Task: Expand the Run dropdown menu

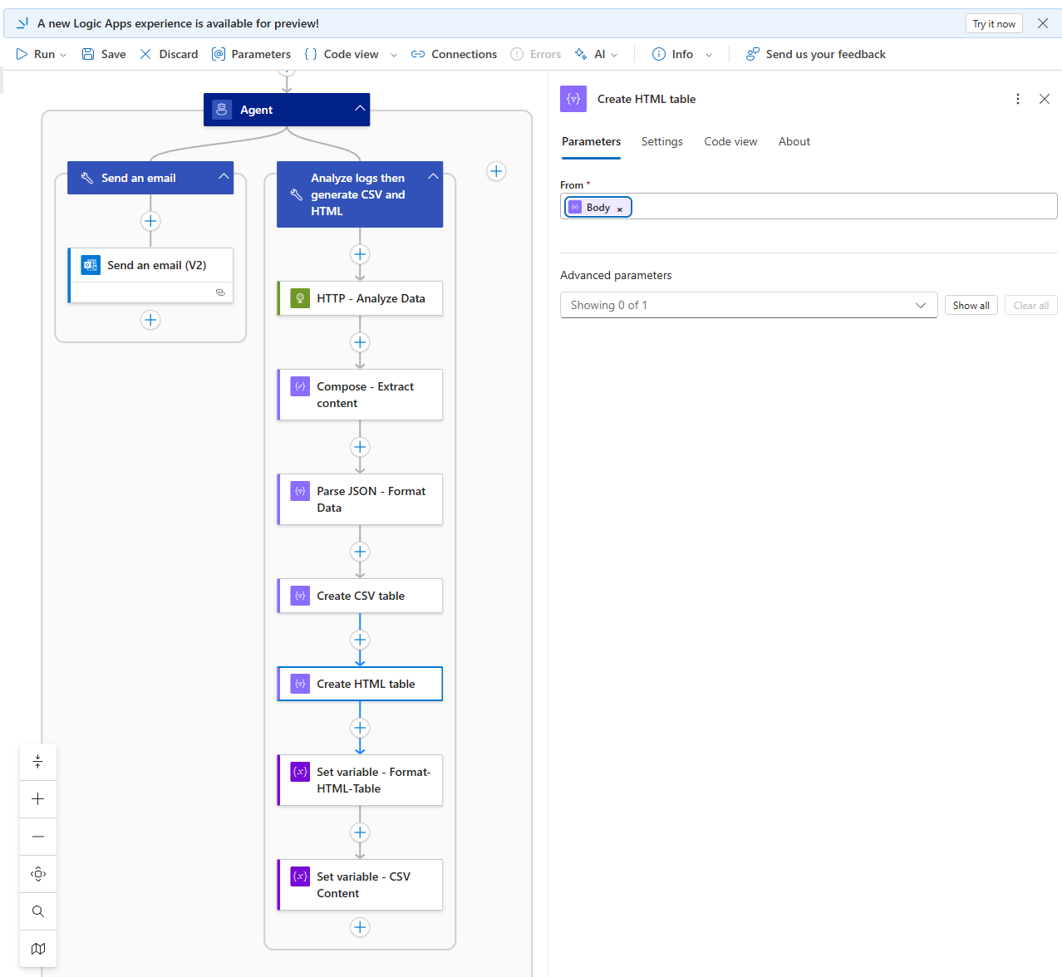Action: click(x=63, y=55)
